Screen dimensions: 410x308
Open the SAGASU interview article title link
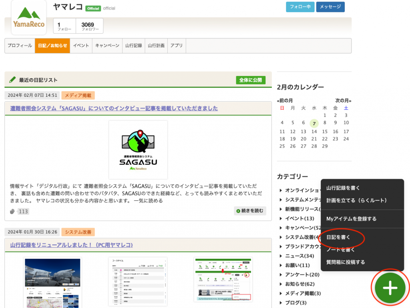pos(114,108)
